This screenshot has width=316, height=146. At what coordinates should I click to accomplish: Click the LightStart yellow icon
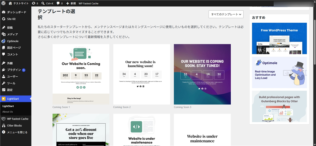tap(3, 99)
